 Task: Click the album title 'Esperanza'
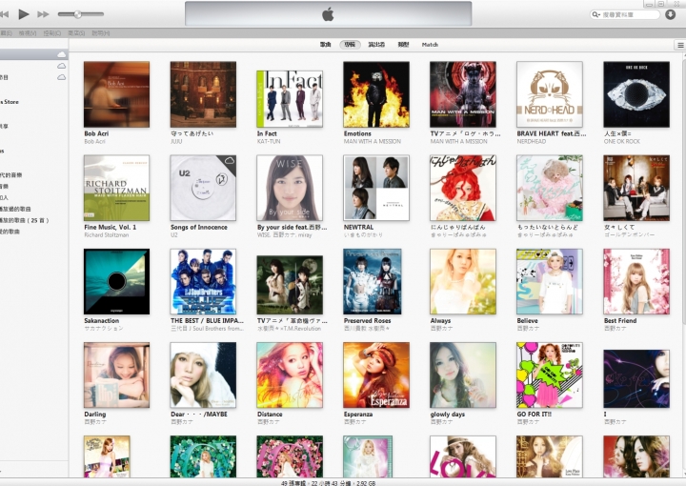pyautogui.click(x=358, y=415)
